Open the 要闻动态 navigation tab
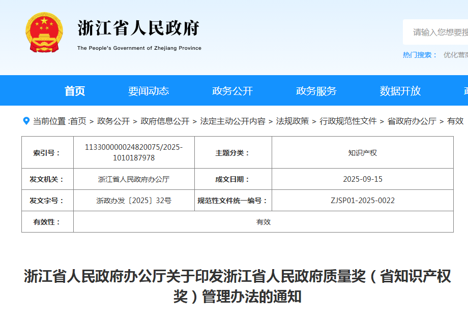 coord(149,91)
